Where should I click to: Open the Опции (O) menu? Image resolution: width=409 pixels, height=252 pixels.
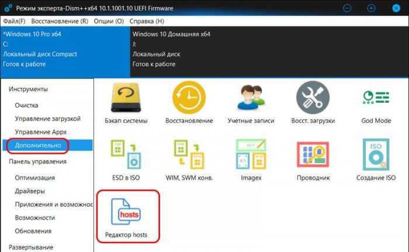[x=109, y=21]
